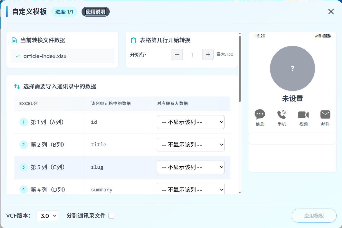Click the contact avatar placeholder with question mark
This screenshot has width=342, height=228.
click(x=292, y=68)
